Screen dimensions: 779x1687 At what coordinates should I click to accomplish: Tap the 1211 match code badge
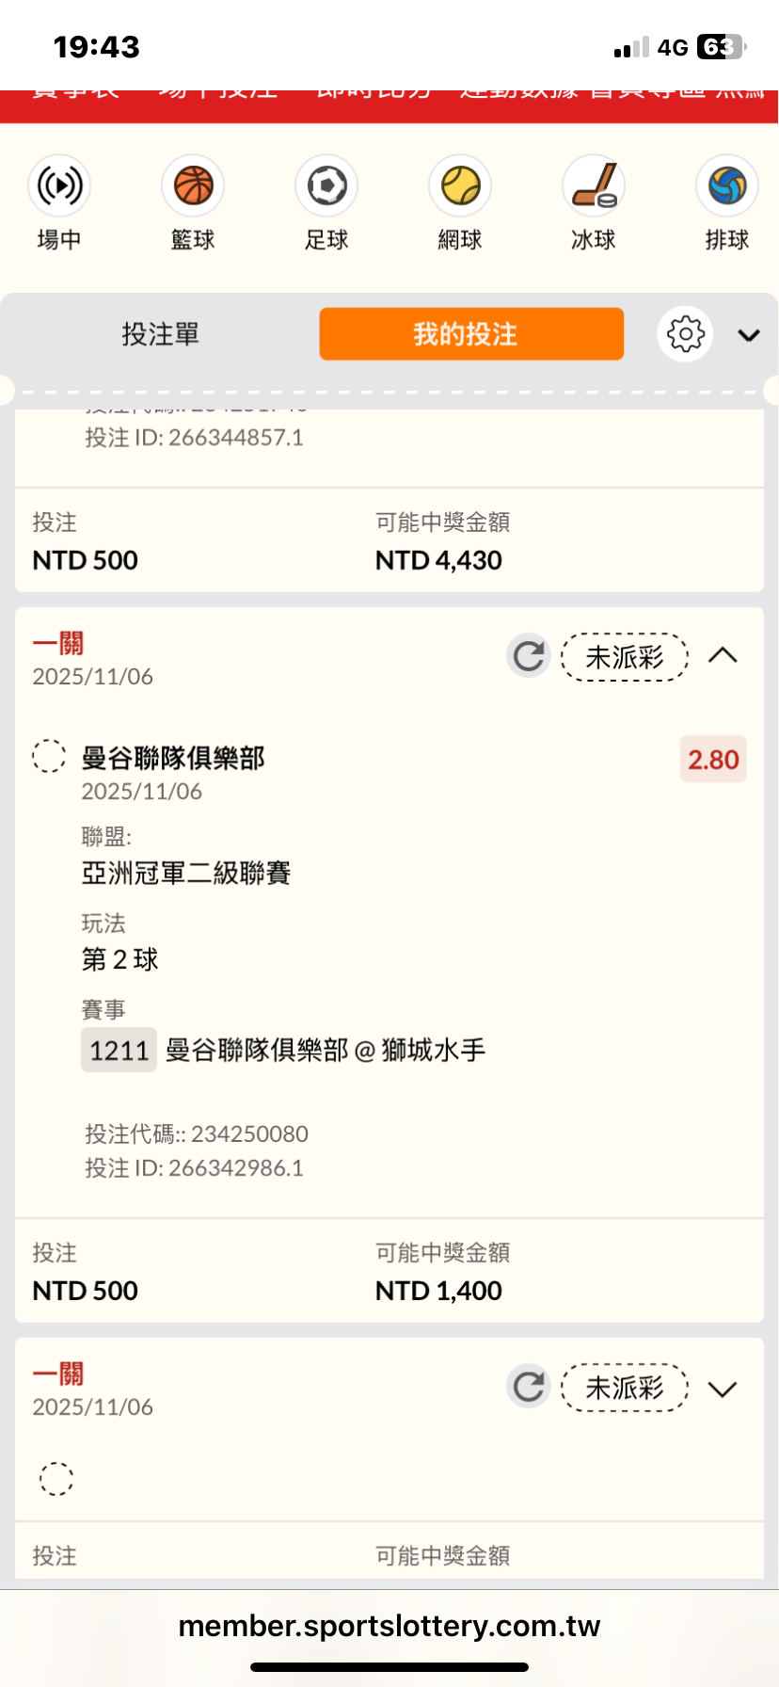119,1051
